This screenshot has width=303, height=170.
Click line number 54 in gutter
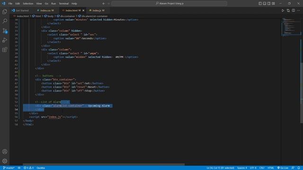16,110
